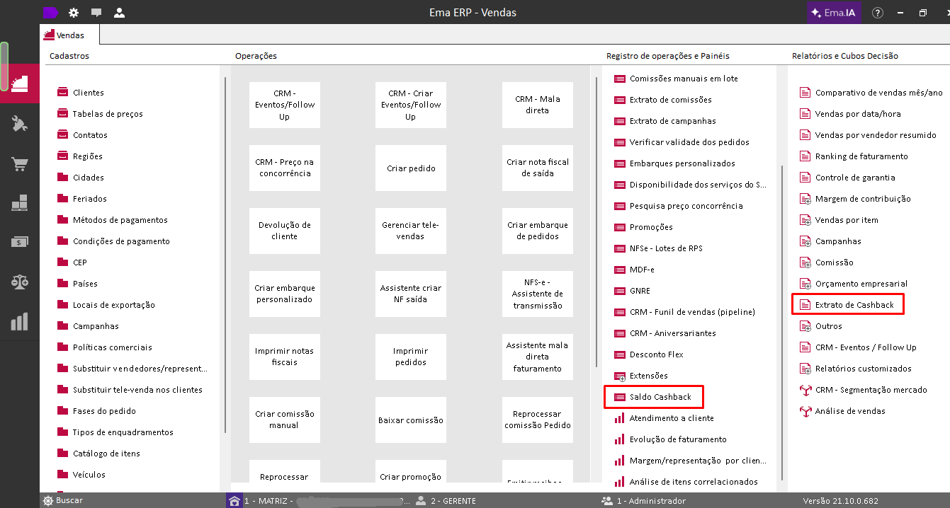
Task: Click the home company icon in status bar
Action: coord(234,500)
